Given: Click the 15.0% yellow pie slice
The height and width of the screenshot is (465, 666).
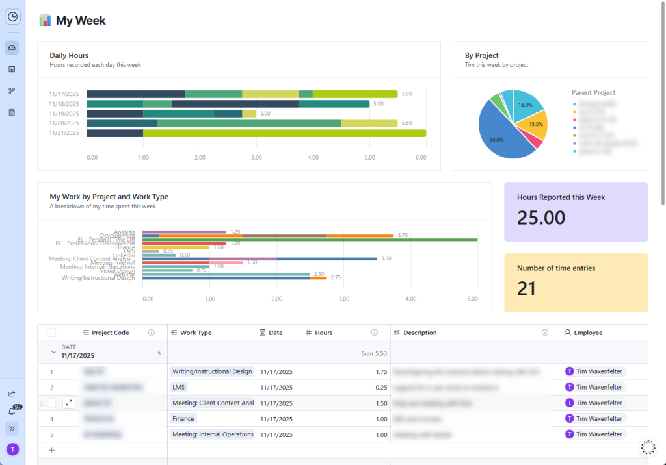Looking at the screenshot, I should pyautogui.click(x=536, y=124).
